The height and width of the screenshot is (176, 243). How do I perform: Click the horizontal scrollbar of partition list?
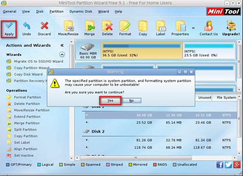(136, 158)
